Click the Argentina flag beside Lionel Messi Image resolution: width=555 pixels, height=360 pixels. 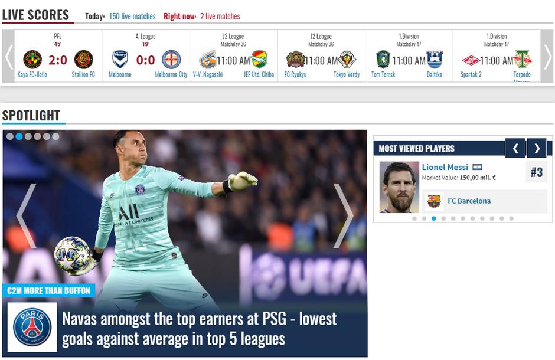[477, 167]
